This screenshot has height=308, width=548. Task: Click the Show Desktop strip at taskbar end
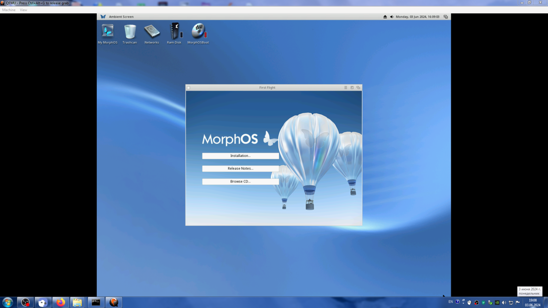pos(546,303)
